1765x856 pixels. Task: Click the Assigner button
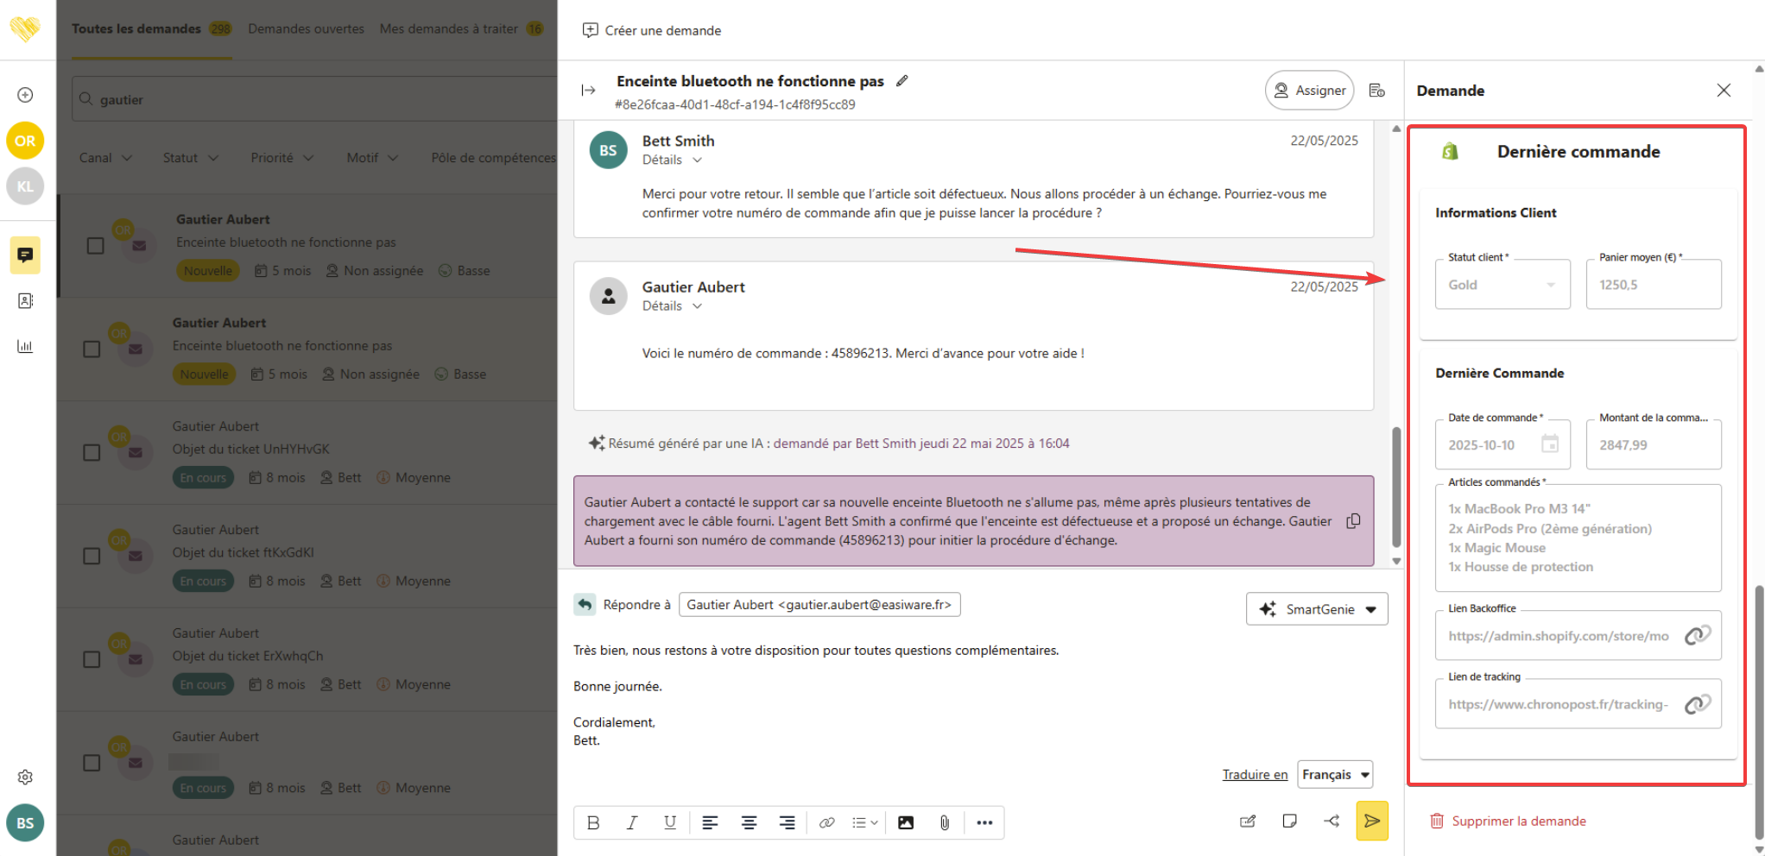(1309, 91)
